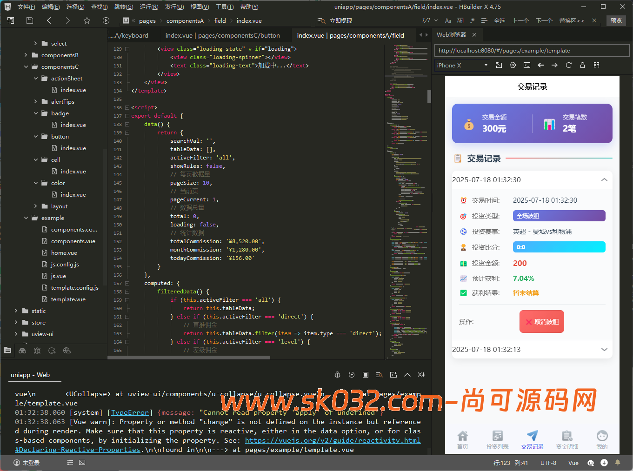Refresh the Web browser preview page
The height and width of the screenshot is (471, 633).
(568, 65)
